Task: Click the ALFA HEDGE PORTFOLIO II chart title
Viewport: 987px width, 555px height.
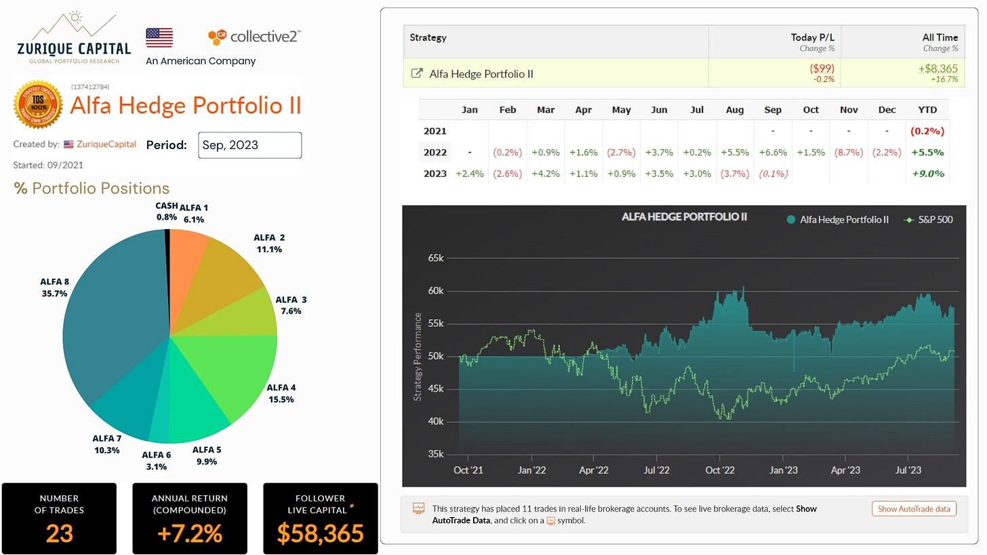Action: tap(685, 217)
